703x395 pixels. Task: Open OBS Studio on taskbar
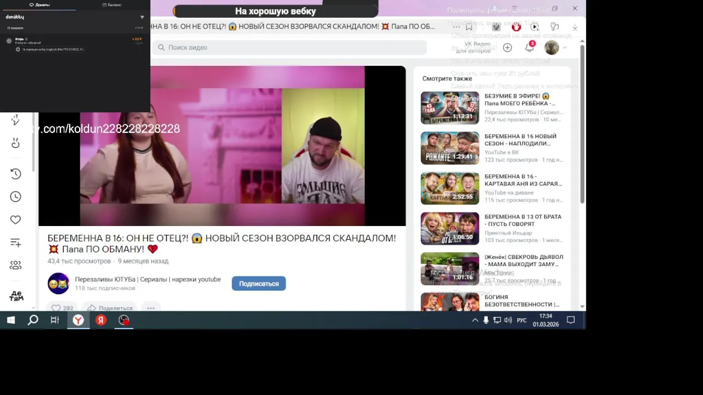(124, 320)
